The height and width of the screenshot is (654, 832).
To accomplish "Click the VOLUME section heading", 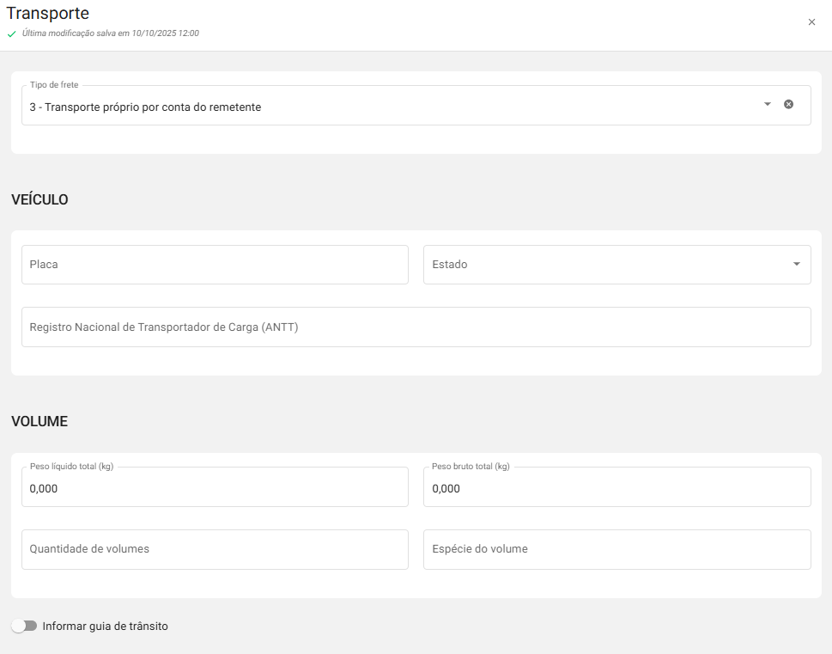I will click(39, 422).
